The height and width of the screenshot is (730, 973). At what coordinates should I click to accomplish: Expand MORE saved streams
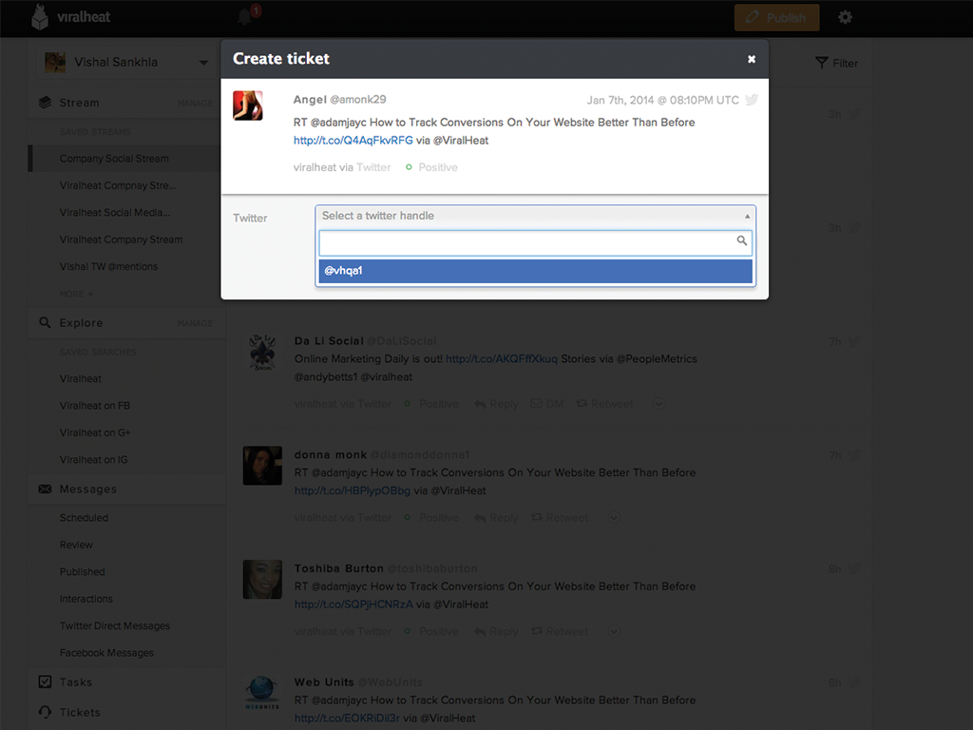pos(77,294)
